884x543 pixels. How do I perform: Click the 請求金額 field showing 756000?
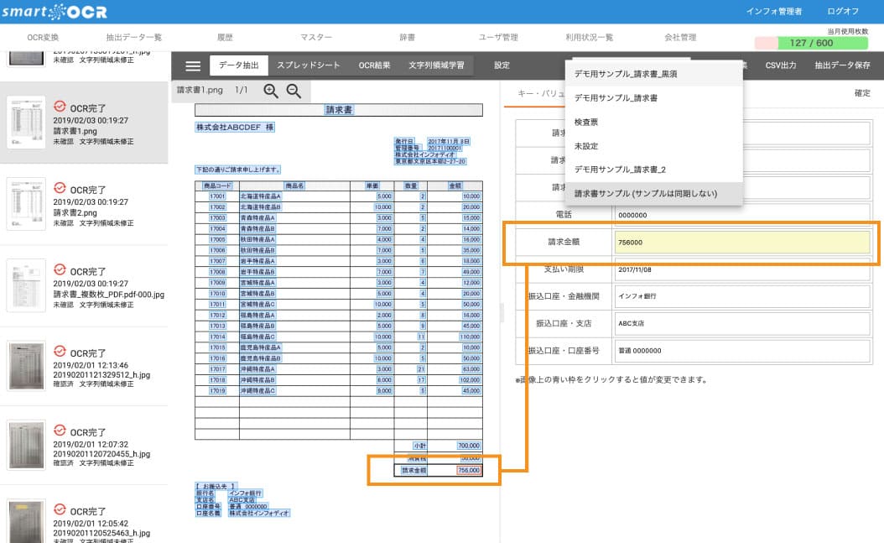742,242
